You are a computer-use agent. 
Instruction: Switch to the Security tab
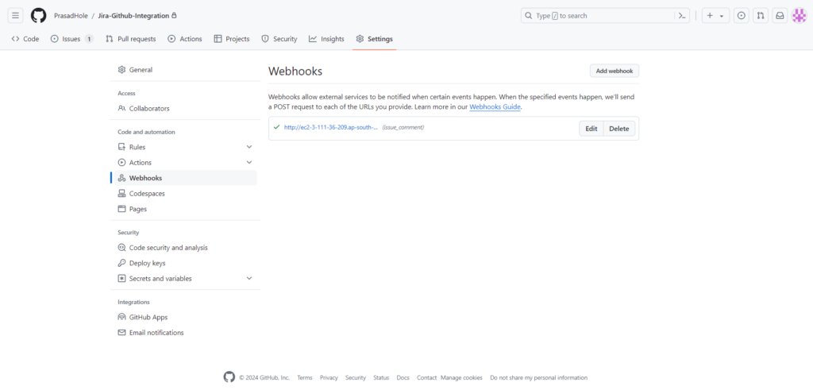point(279,39)
